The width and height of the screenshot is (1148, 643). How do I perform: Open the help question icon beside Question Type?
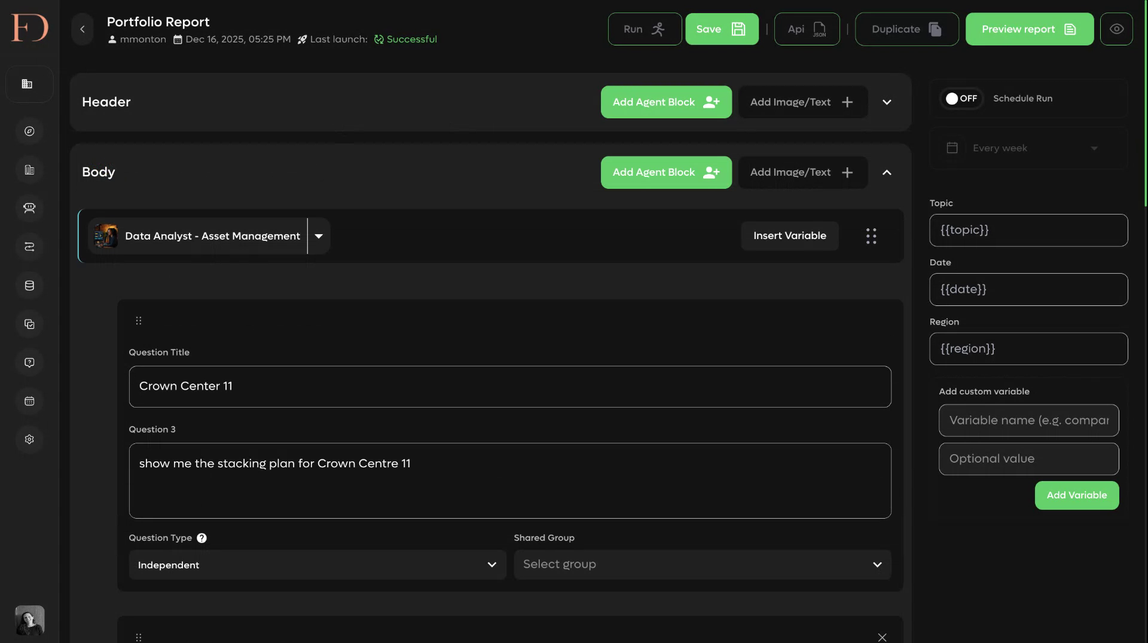(202, 538)
